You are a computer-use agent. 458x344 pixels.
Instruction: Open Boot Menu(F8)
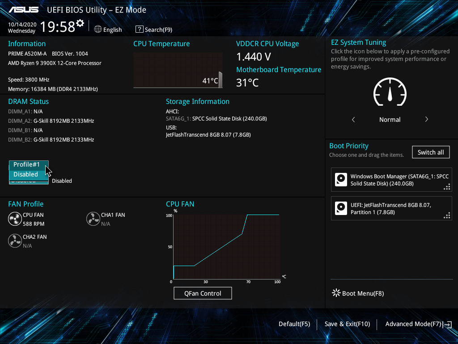[x=358, y=293]
